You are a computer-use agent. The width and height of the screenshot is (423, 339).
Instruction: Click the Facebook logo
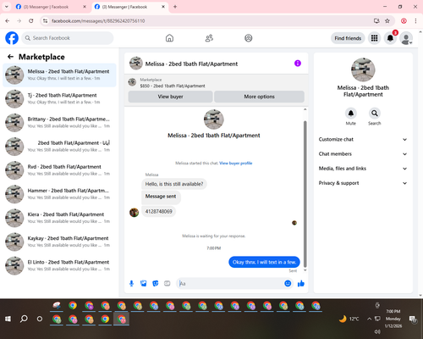[12, 38]
